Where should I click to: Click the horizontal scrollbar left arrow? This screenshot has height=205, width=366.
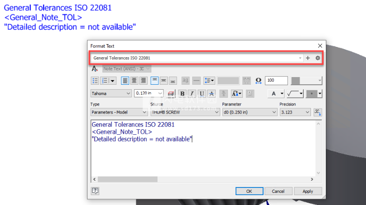pyautogui.click(x=94, y=179)
